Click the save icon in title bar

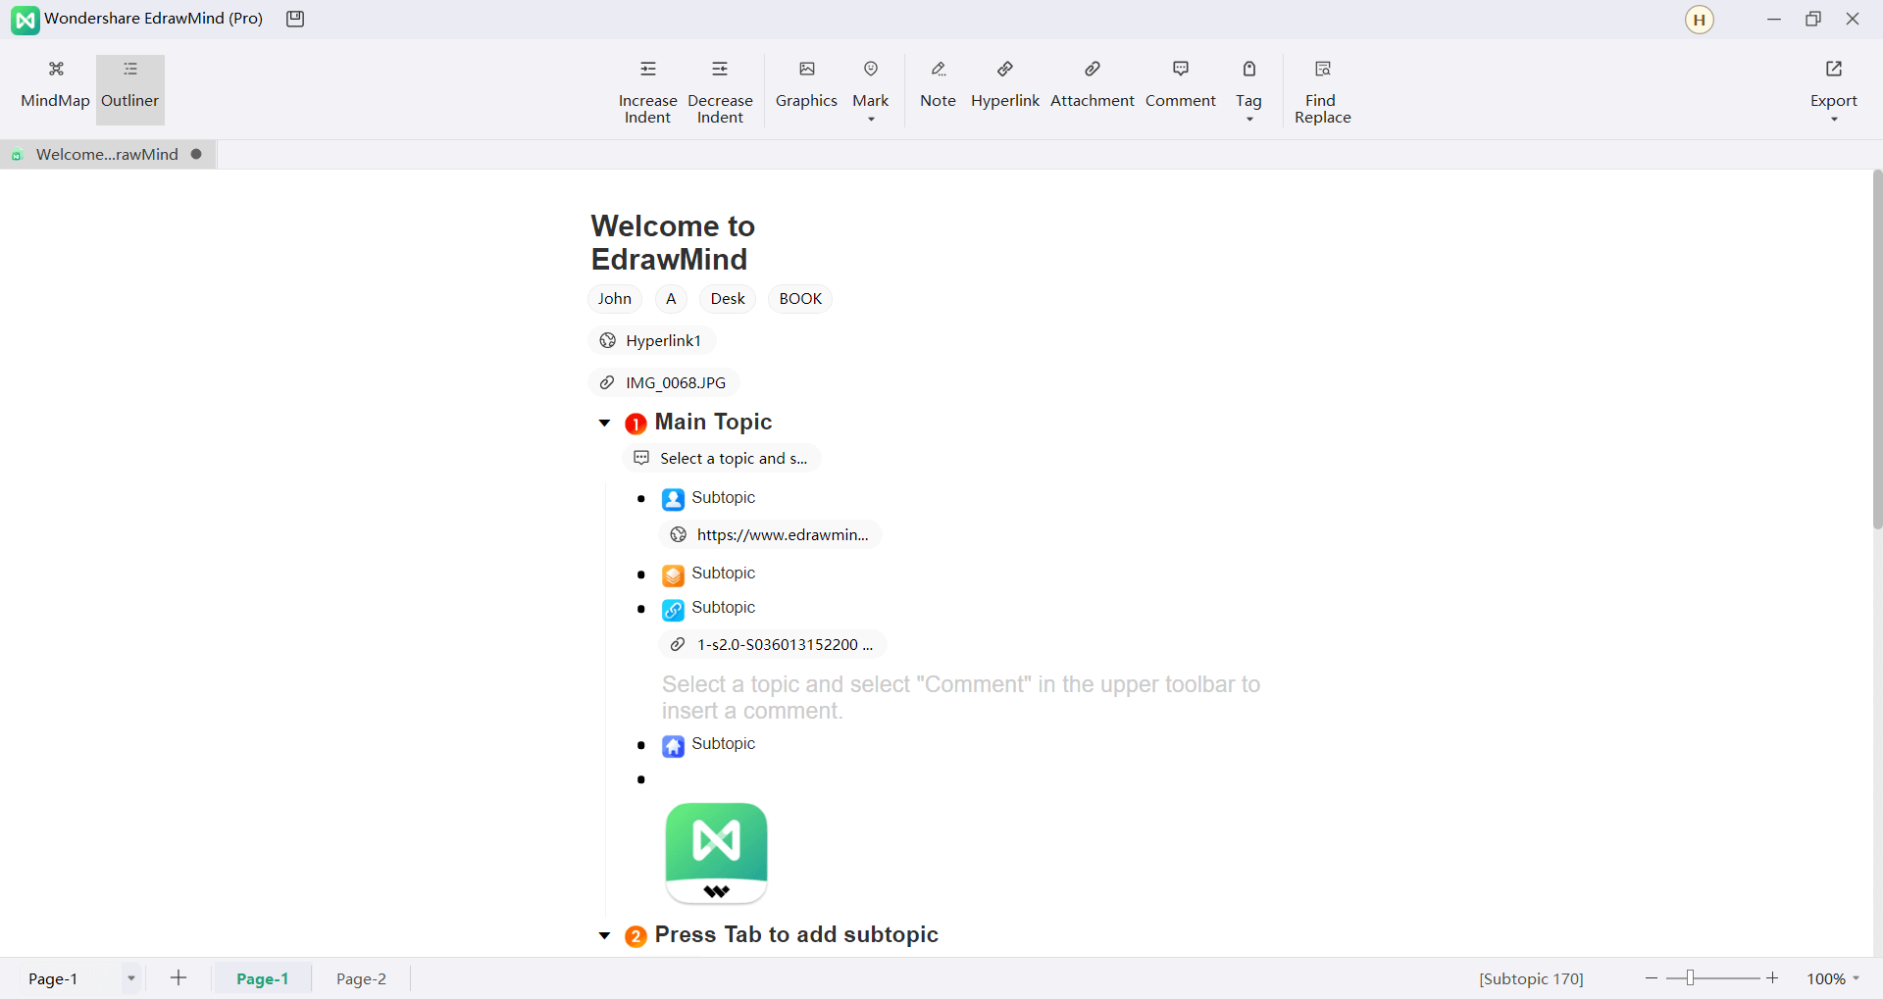click(295, 19)
